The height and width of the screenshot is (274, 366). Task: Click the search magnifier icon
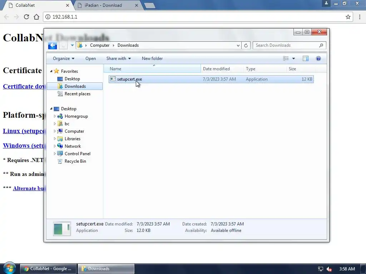[321, 45]
